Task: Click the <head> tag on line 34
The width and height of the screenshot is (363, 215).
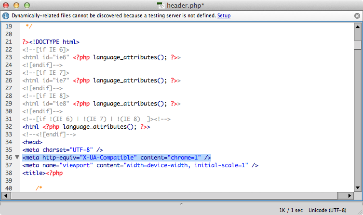Action: tap(32, 142)
